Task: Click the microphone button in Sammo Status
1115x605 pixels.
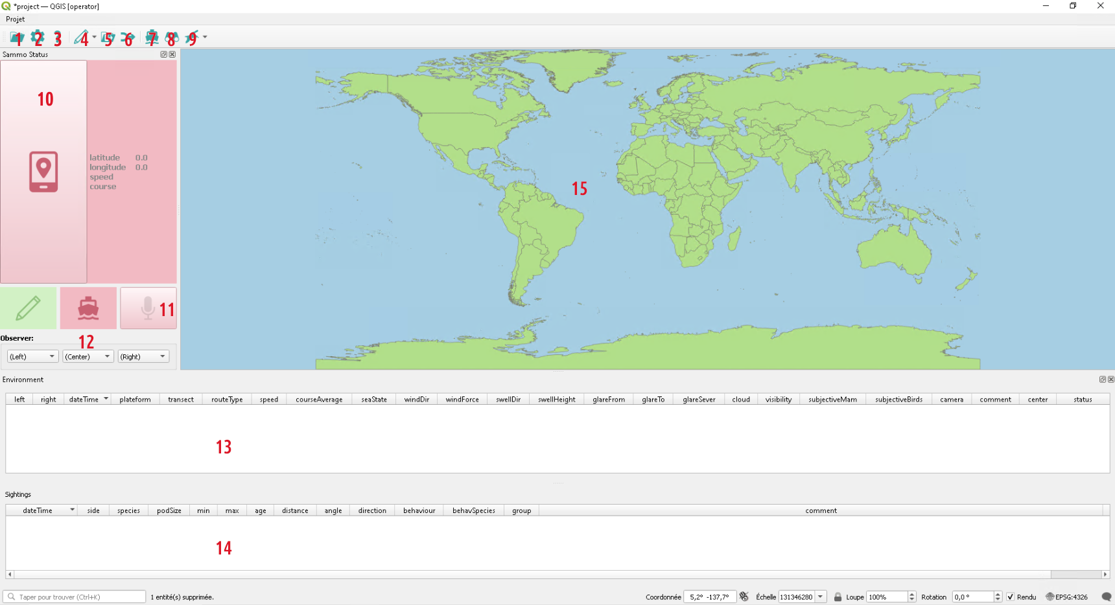Action: 148,308
